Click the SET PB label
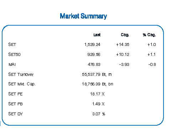This screenshot has height=131, width=171. [15, 104]
